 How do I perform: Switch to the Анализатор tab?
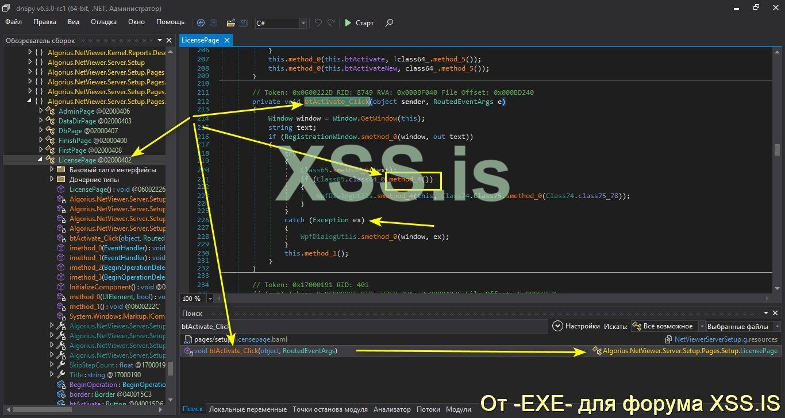coord(392,409)
